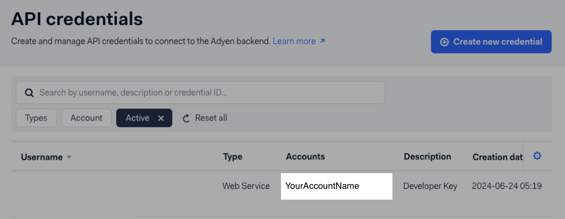The width and height of the screenshot is (565, 219).
Task: Click the X icon on the Active filter
Action: click(161, 118)
